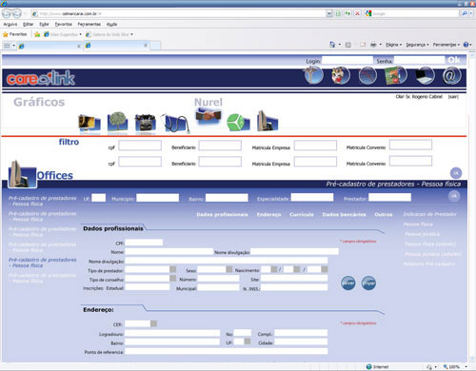
Task: Click the browser forward arrow
Action: point(17,13)
